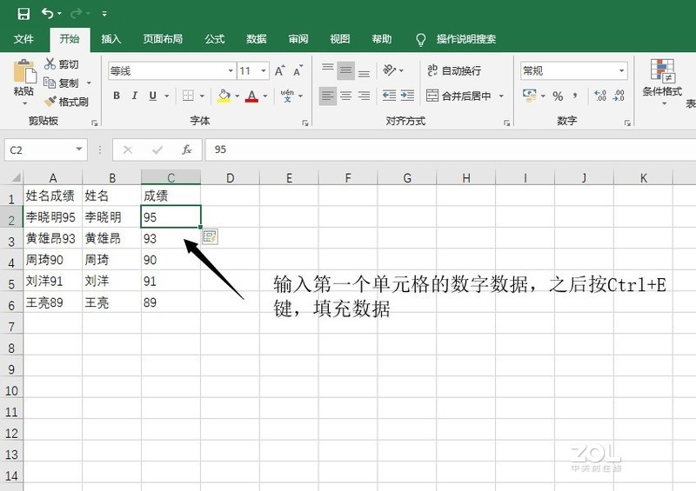Switch to the 页面布局 ribbon tab
The image size is (696, 491).
click(163, 39)
